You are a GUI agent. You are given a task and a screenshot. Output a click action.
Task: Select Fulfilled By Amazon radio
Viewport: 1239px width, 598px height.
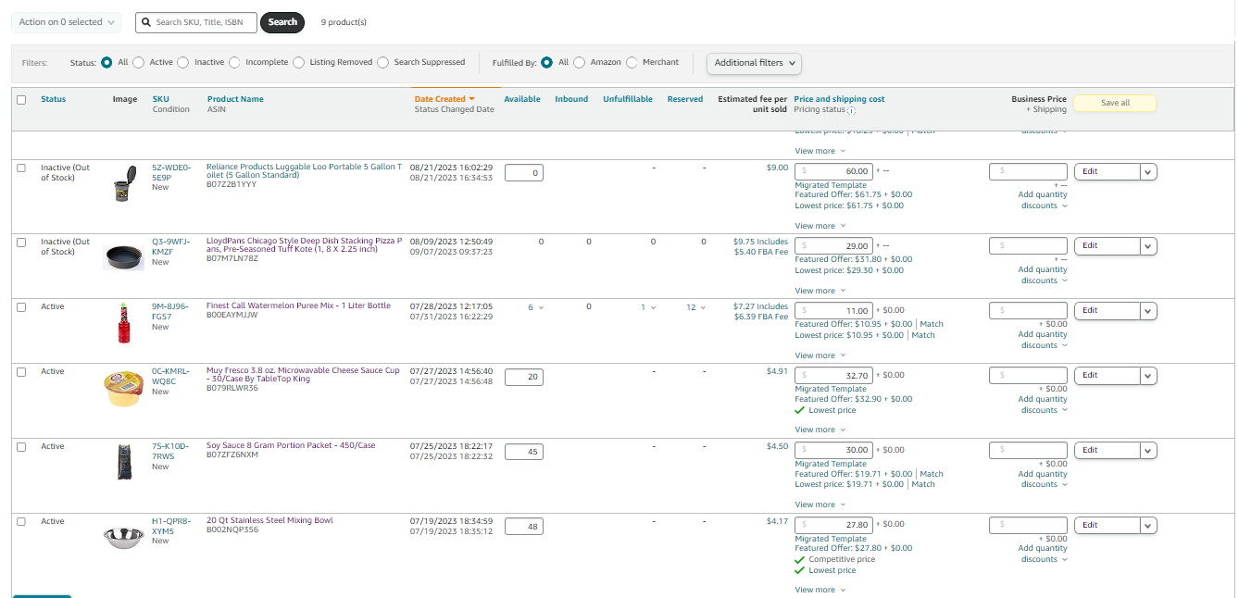(580, 62)
